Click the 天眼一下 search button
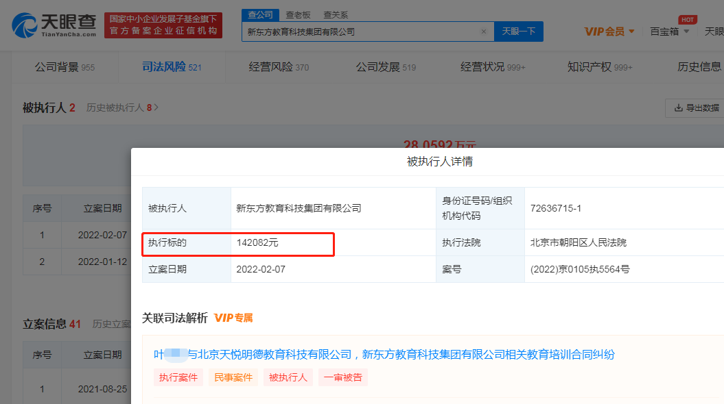This screenshot has width=724, height=404. [518, 31]
